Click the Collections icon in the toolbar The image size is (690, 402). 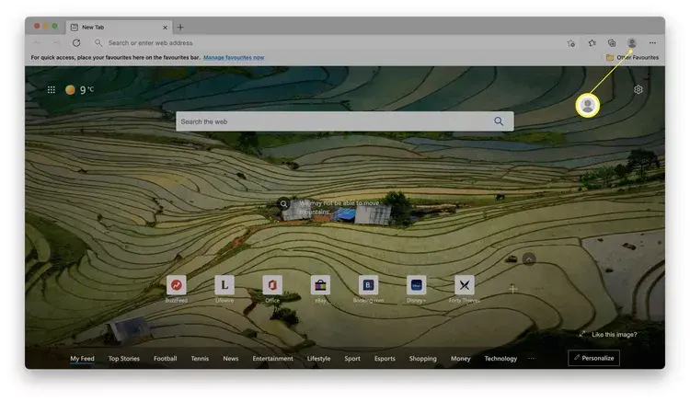611,42
